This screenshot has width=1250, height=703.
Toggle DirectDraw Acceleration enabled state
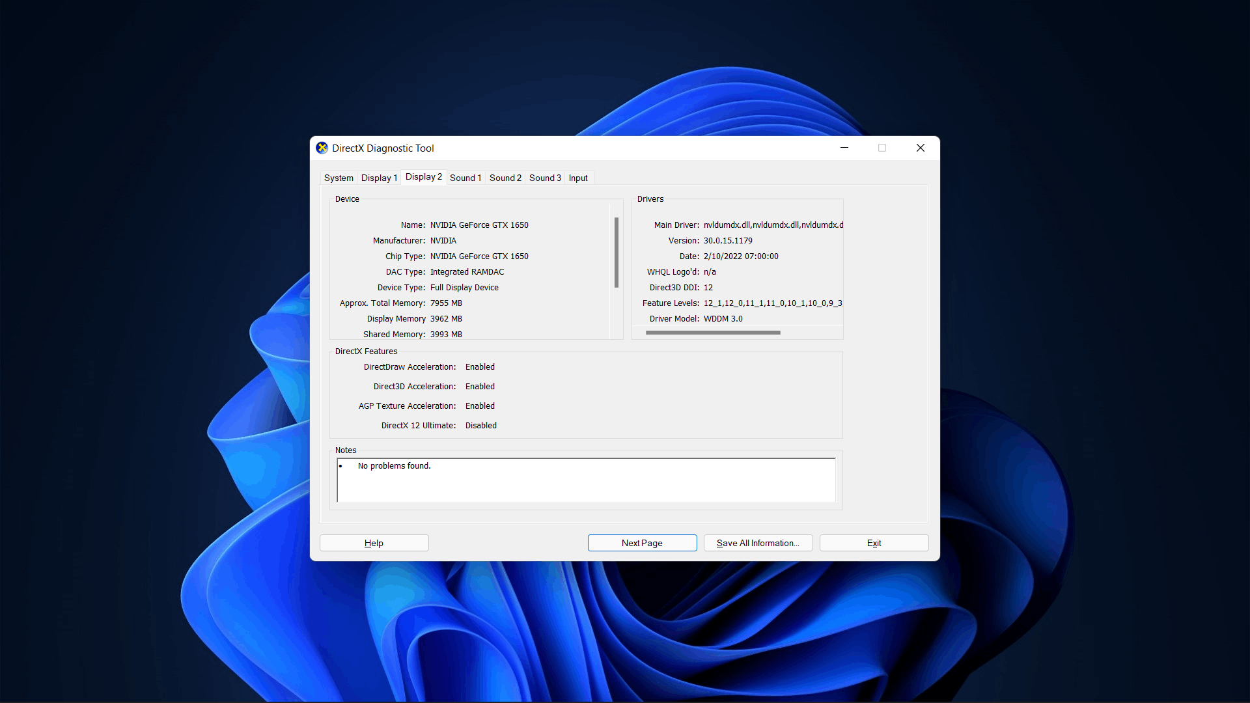479,366
